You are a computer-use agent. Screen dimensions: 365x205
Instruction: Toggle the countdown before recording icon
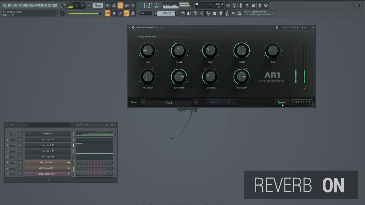pyautogui.click(x=120, y=5)
